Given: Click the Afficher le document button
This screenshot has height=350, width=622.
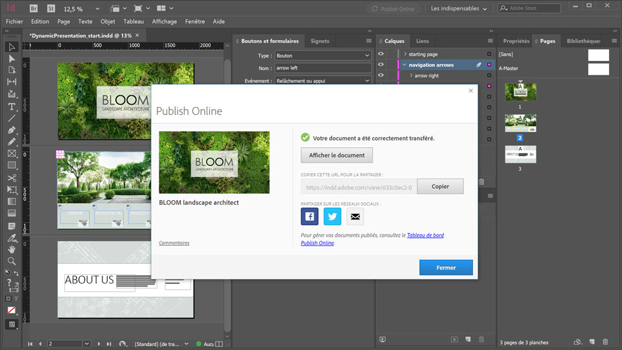Looking at the screenshot, I should click(337, 156).
